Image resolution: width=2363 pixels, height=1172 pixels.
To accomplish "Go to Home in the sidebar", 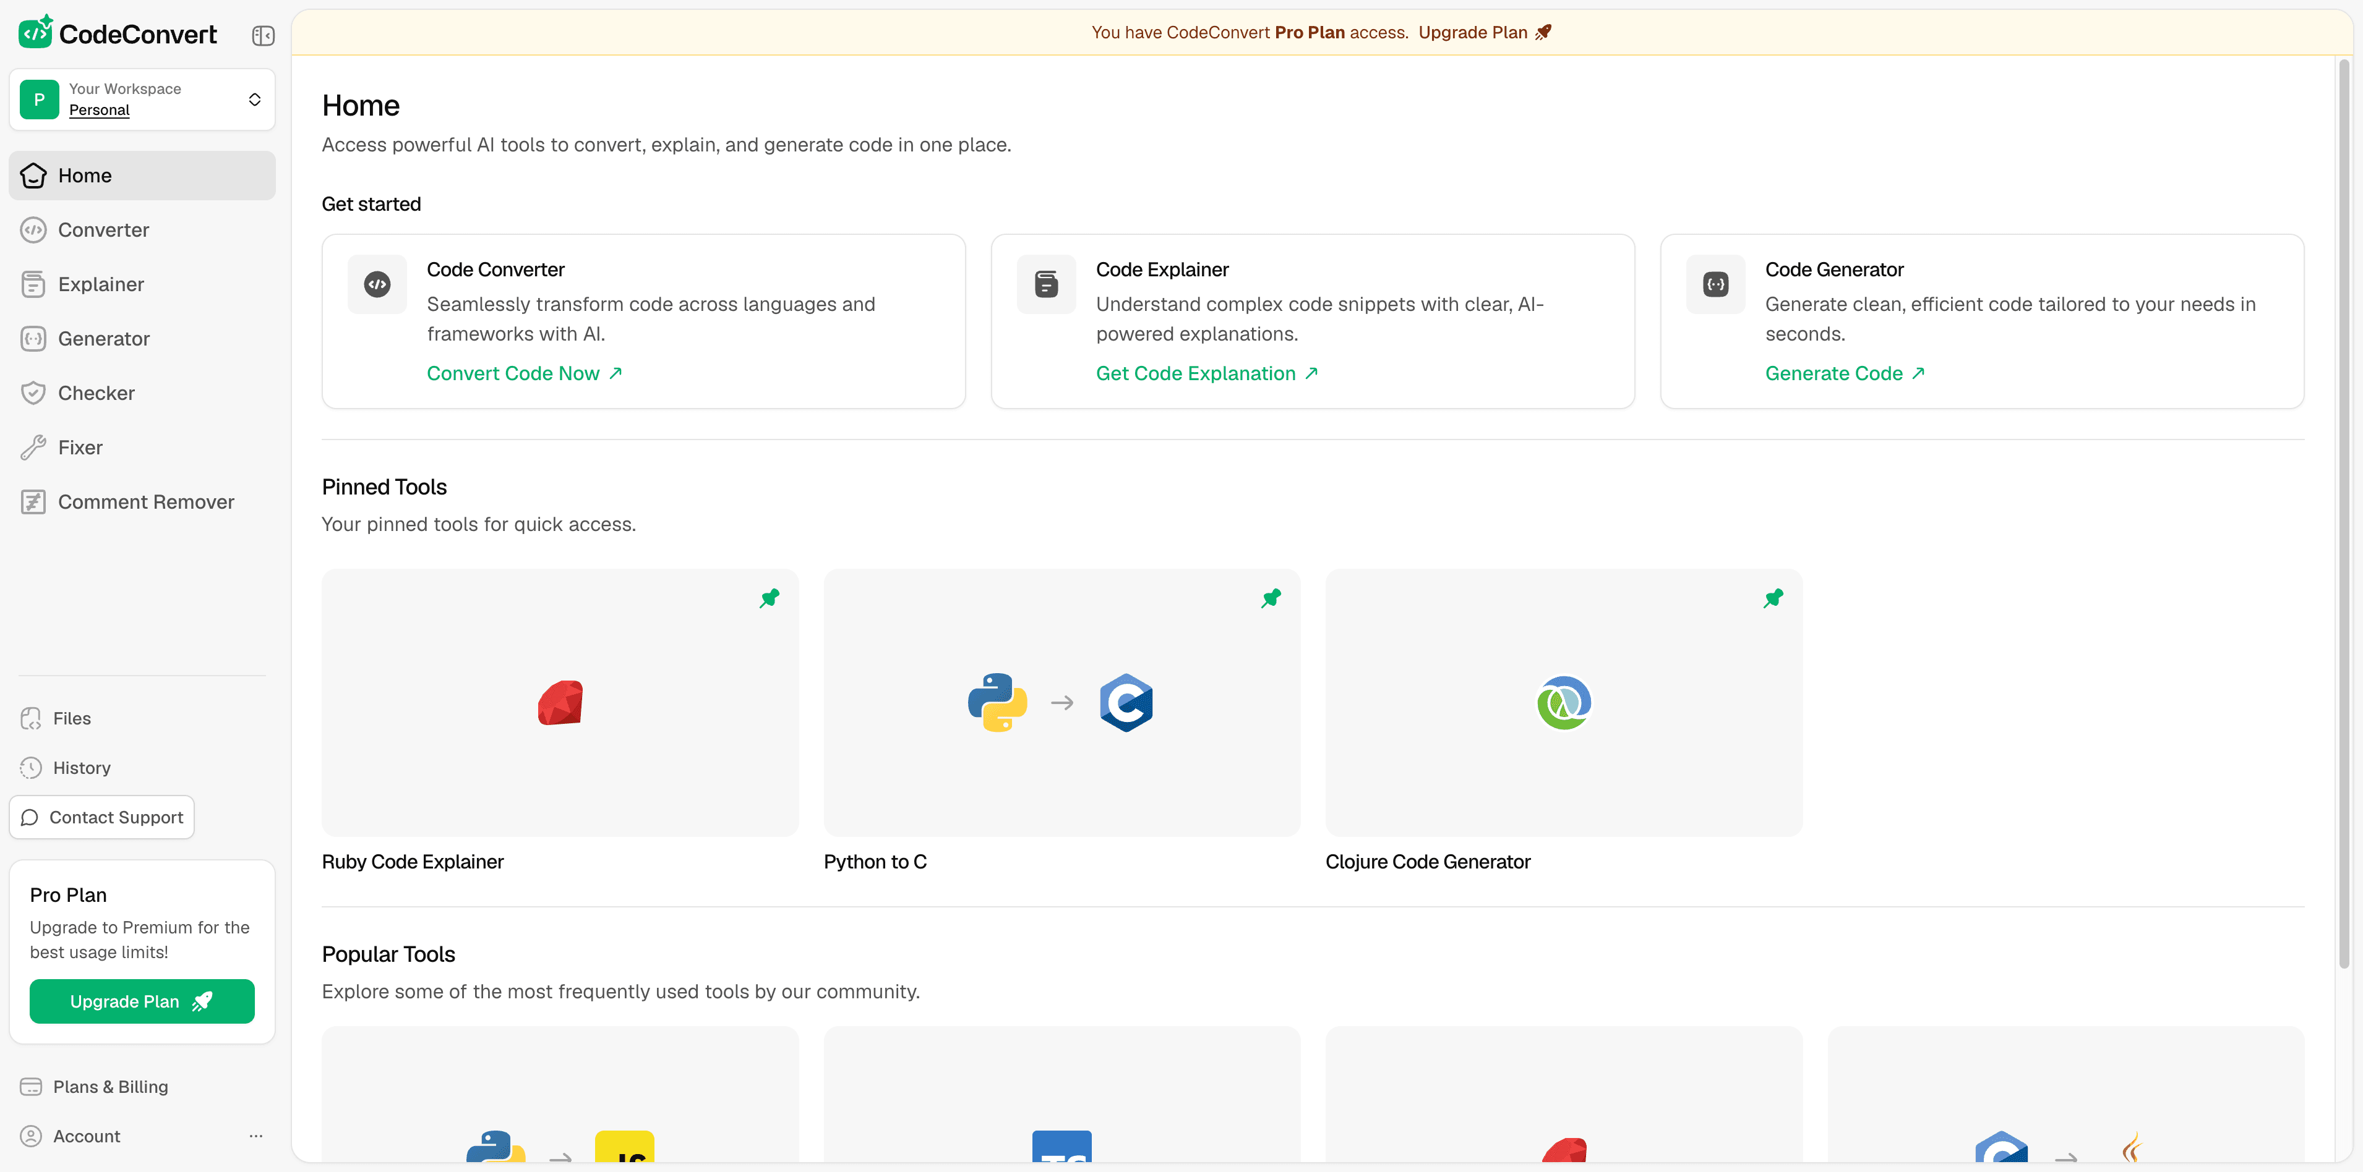I will point(142,175).
